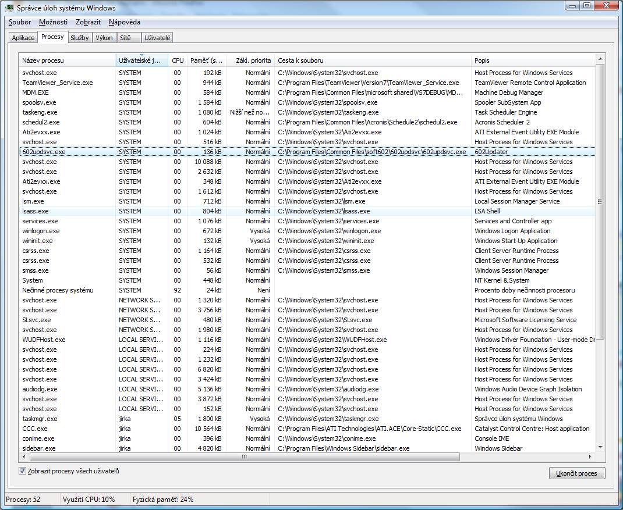Click horizontal scrollbar right arrow
Image resolution: width=623 pixels, height=510 pixels.
click(x=590, y=457)
